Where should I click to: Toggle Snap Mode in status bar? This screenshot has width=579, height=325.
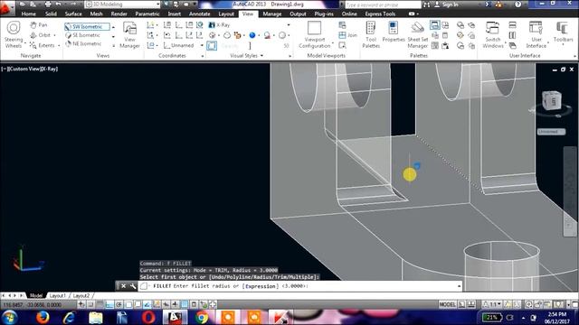[x=90, y=304]
